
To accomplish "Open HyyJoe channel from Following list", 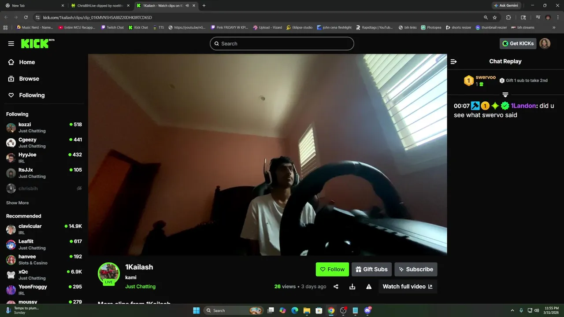I will click(44, 158).
